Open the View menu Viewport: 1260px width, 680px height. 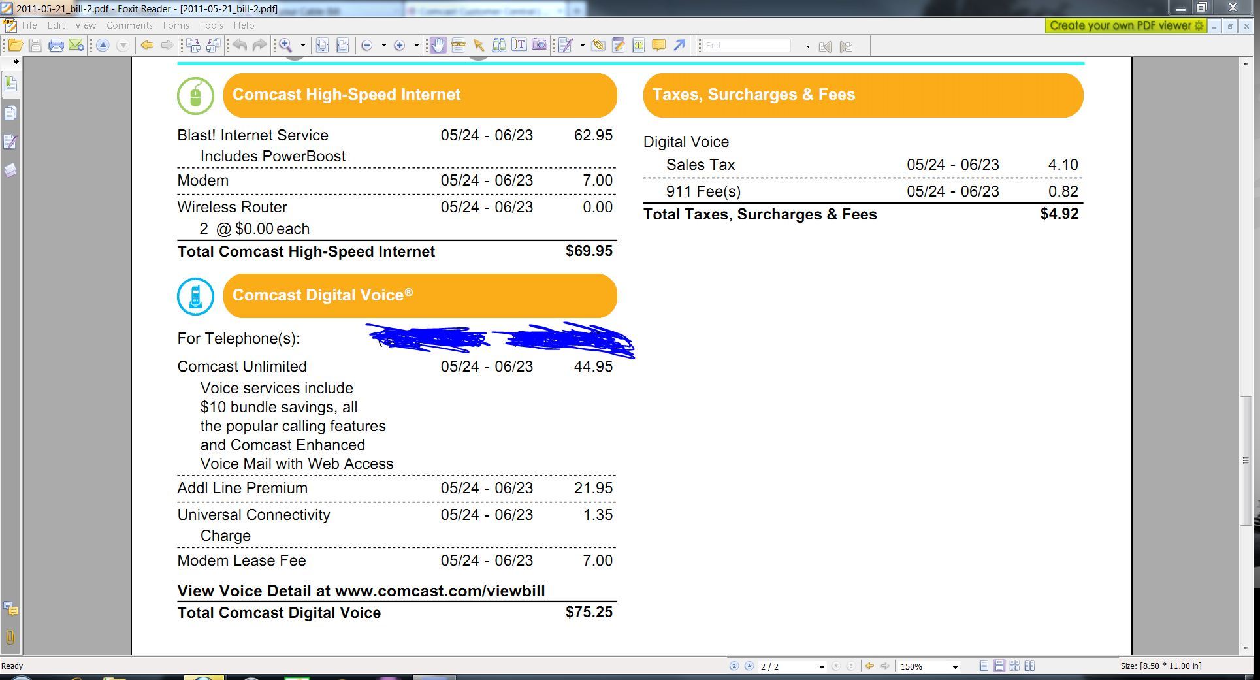click(x=86, y=25)
